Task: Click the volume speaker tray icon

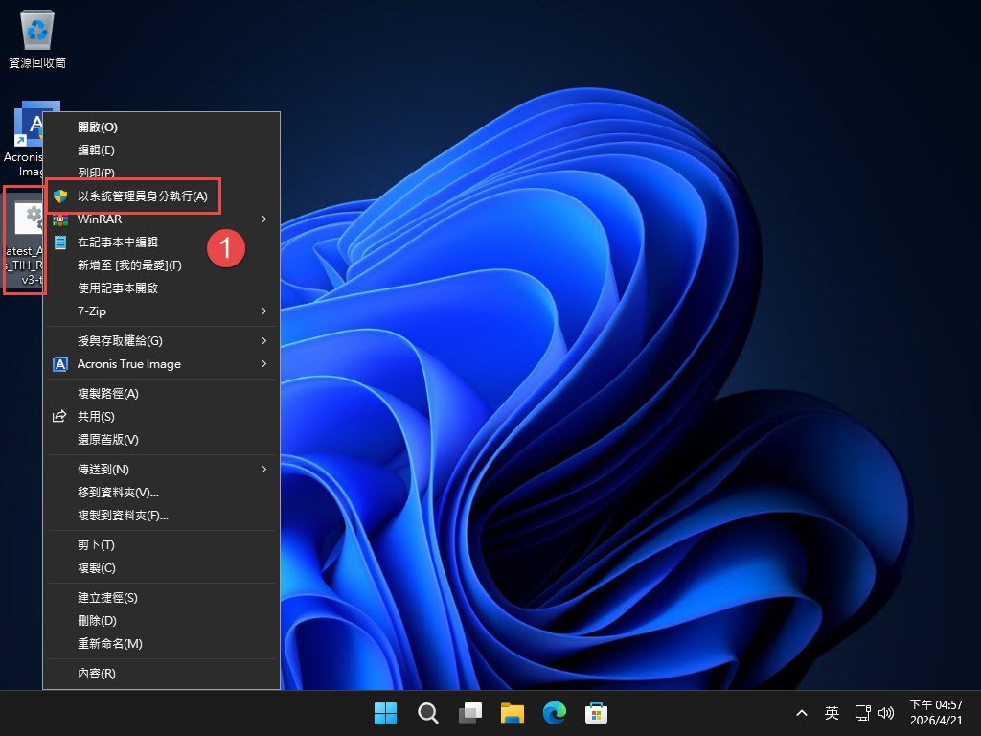Action: click(x=886, y=713)
